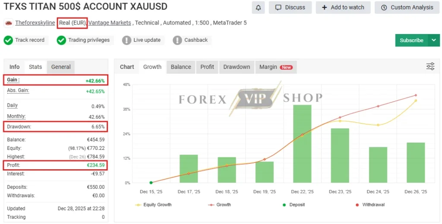
Task: Select the Growth chart tab
Action: [x=152, y=67]
